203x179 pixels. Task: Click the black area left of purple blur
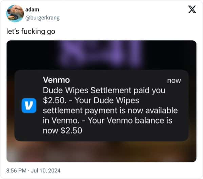pos(33,54)
